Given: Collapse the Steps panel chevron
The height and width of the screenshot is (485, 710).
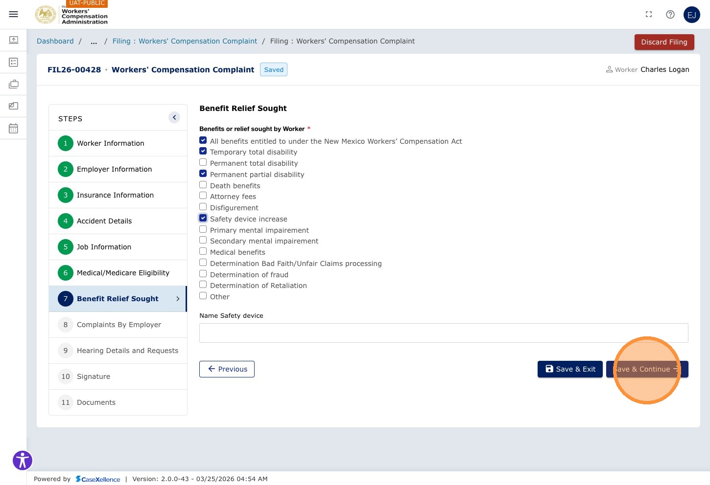Looking at the screenshot, I should click(x=174, y=117).
